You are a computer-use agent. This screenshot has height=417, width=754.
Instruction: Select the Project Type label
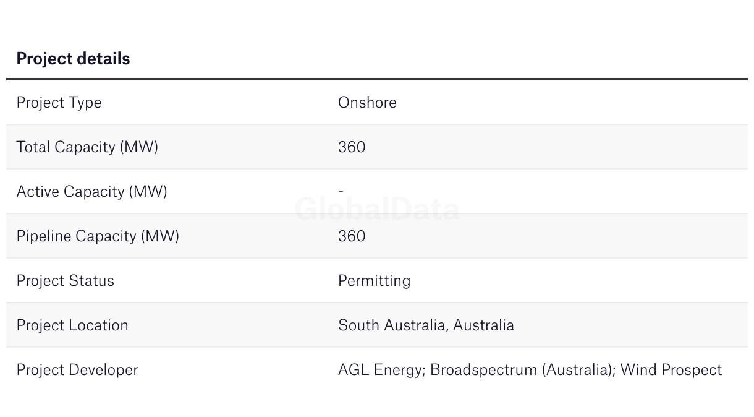coord(59,103)
